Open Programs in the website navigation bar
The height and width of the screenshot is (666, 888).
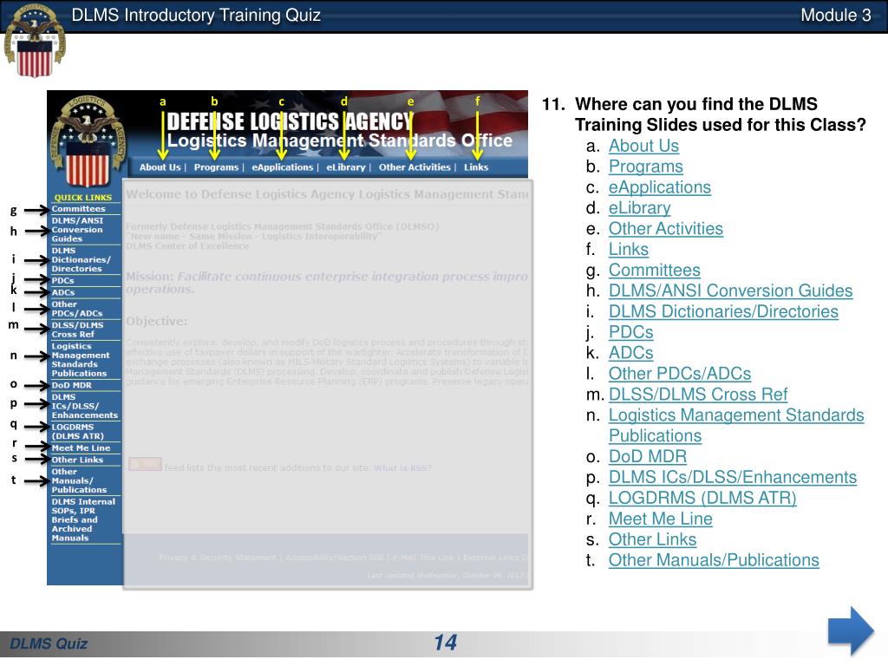[x=216, y=167]
